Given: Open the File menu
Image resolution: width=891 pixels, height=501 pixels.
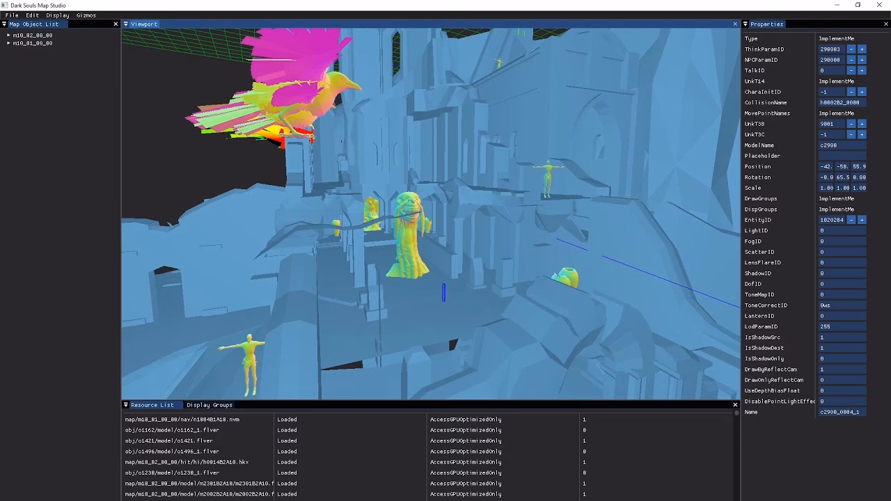Looking at the screenshot, I should pos(12,15).
